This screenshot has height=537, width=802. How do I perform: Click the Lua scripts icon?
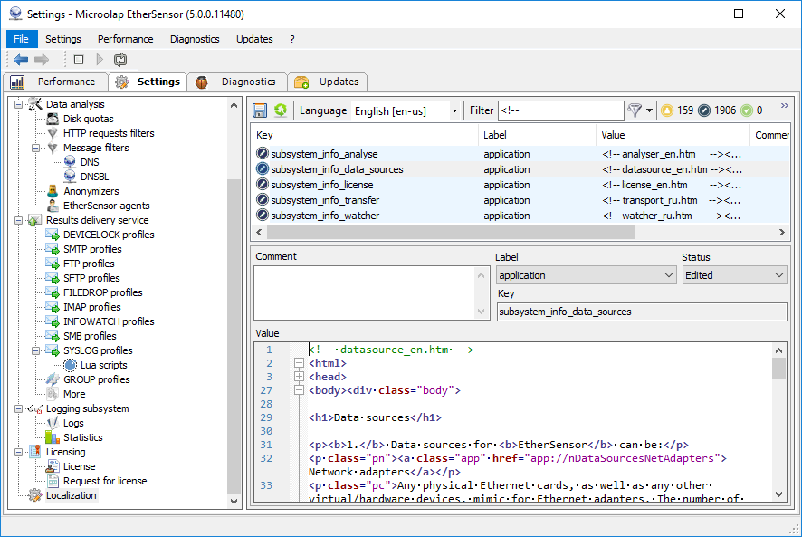pos(70,365)
